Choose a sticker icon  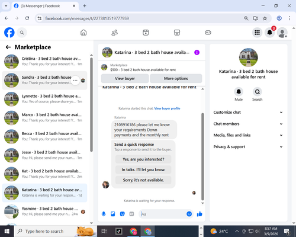(x=123, y=214)
